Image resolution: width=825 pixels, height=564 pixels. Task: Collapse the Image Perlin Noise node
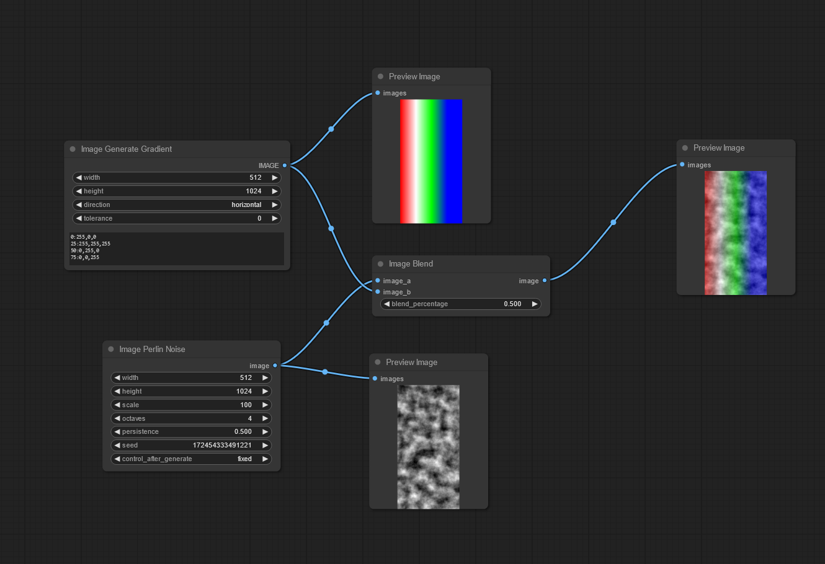click(110, 349)
